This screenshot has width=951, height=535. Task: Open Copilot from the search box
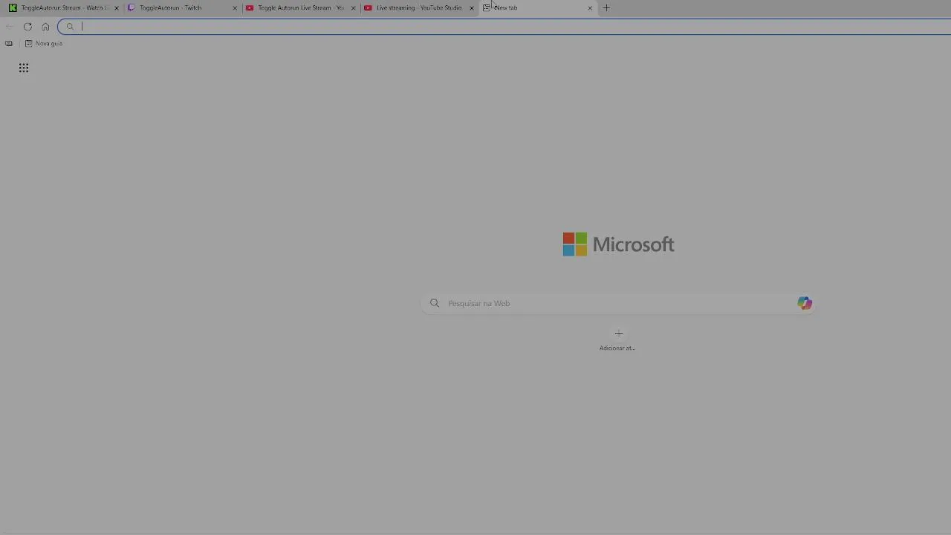tap(805, 303)
